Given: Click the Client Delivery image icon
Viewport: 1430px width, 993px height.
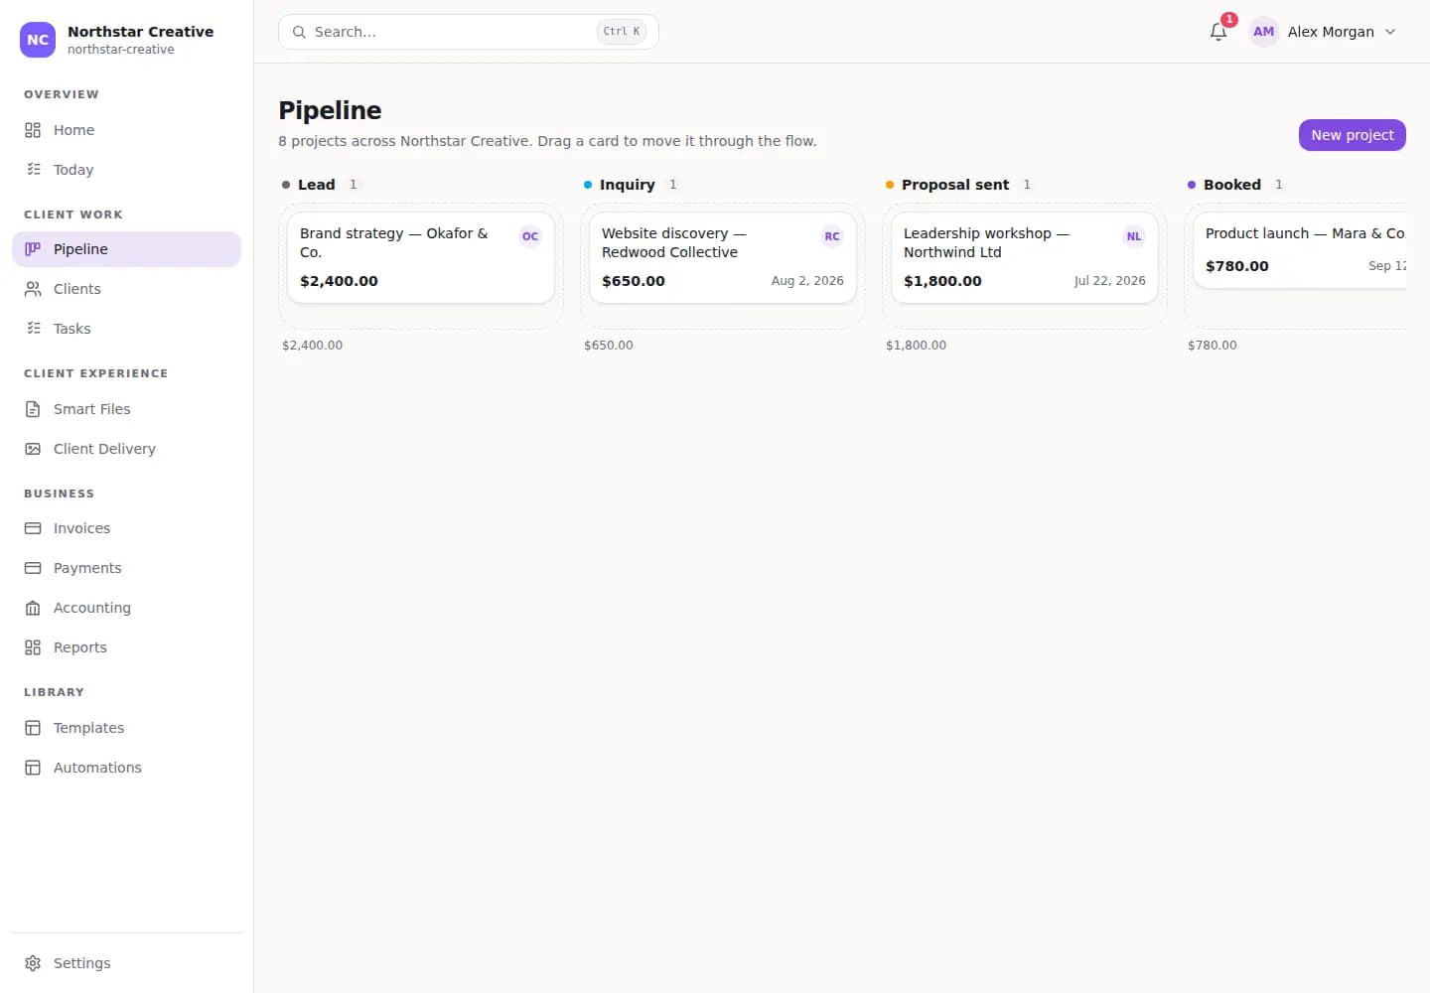Looking at the screenshot, I should coord(33,449).
